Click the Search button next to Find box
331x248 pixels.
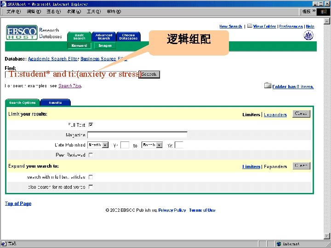click(149, 74)
